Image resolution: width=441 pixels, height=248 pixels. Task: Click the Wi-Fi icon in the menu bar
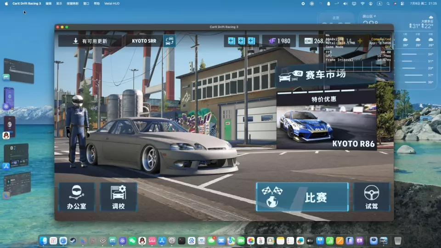coord(362,4)
